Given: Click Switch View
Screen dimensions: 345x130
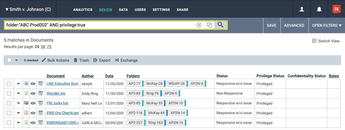Looking at the screenshot, I should [x=326, y=41].
